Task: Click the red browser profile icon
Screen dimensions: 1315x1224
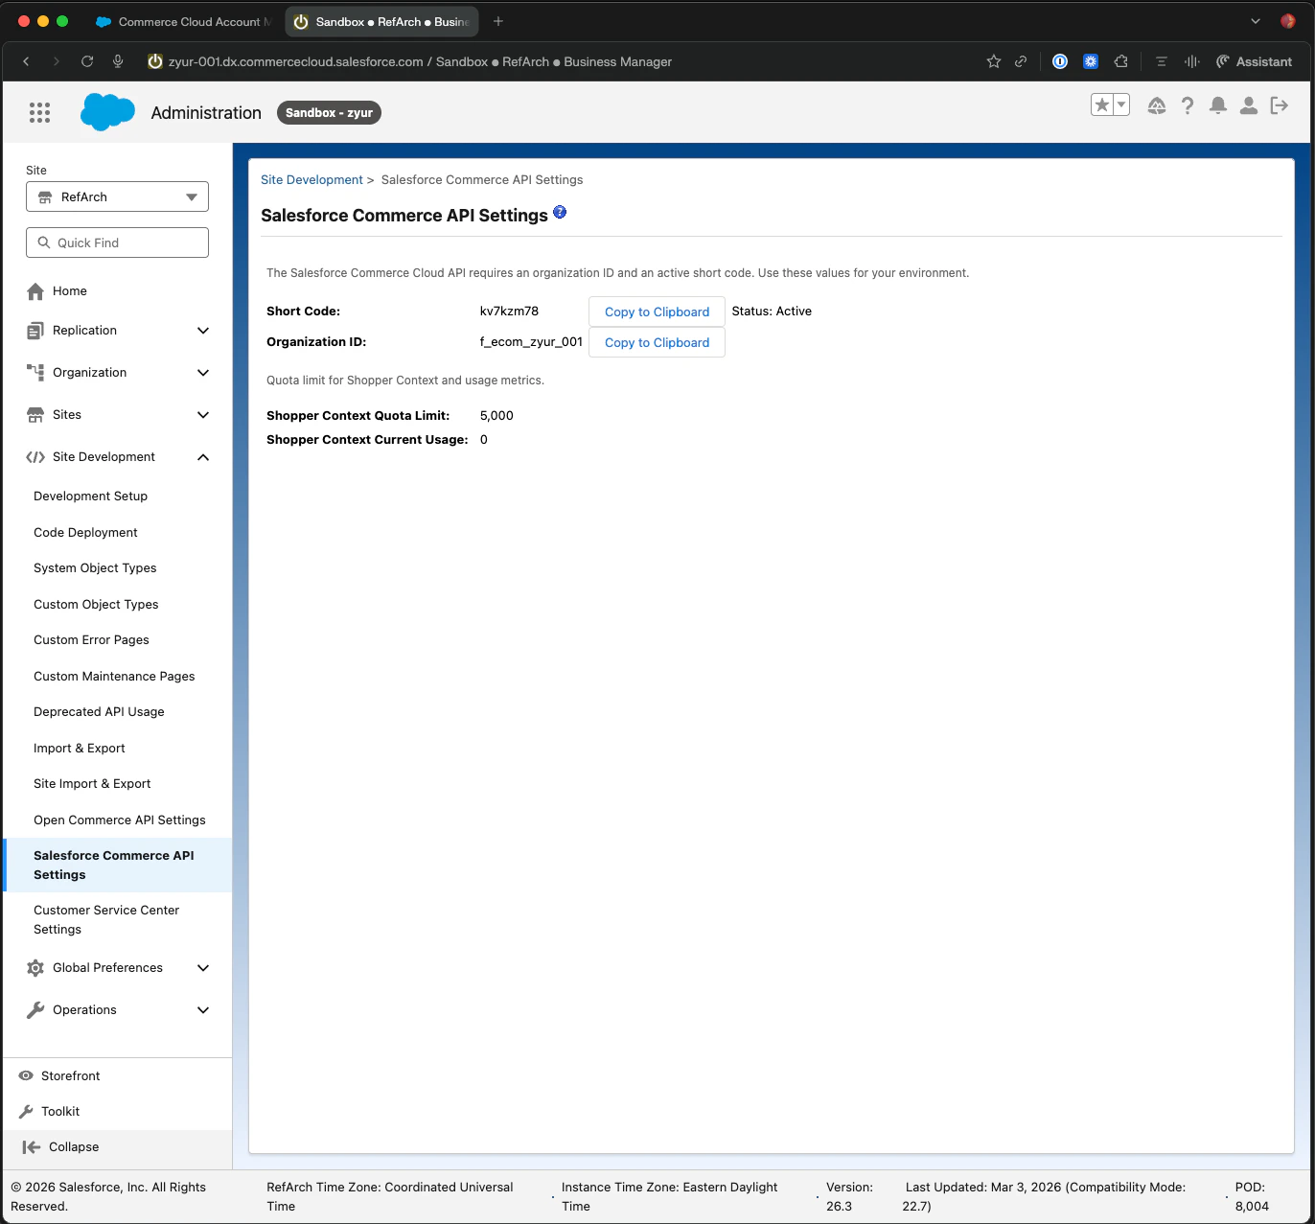Action: click(x=1288, y=21)
